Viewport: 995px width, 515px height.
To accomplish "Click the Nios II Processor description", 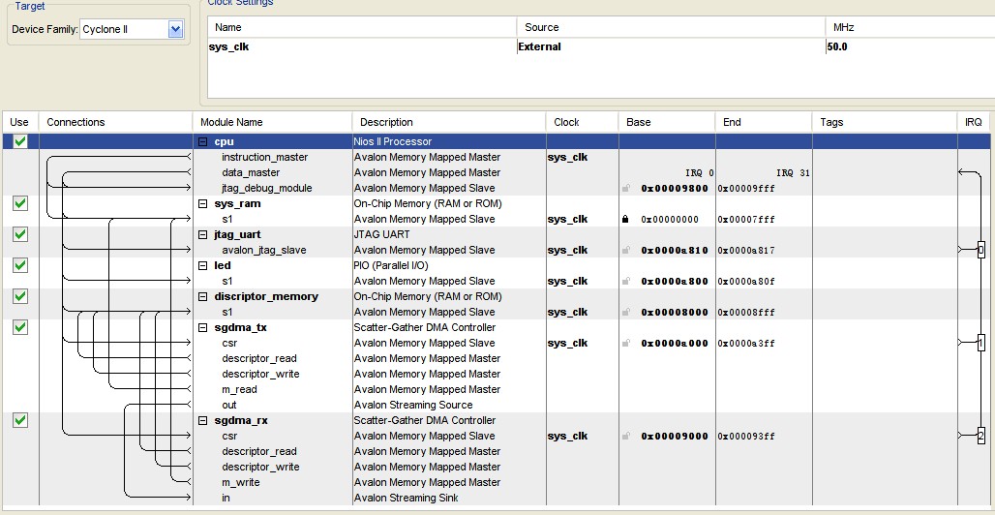I will point(392,141).
